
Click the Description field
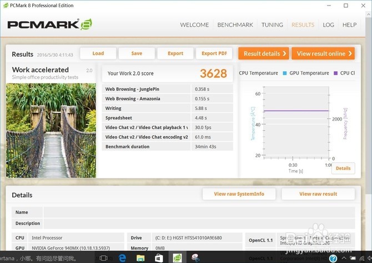click(199, 224)
